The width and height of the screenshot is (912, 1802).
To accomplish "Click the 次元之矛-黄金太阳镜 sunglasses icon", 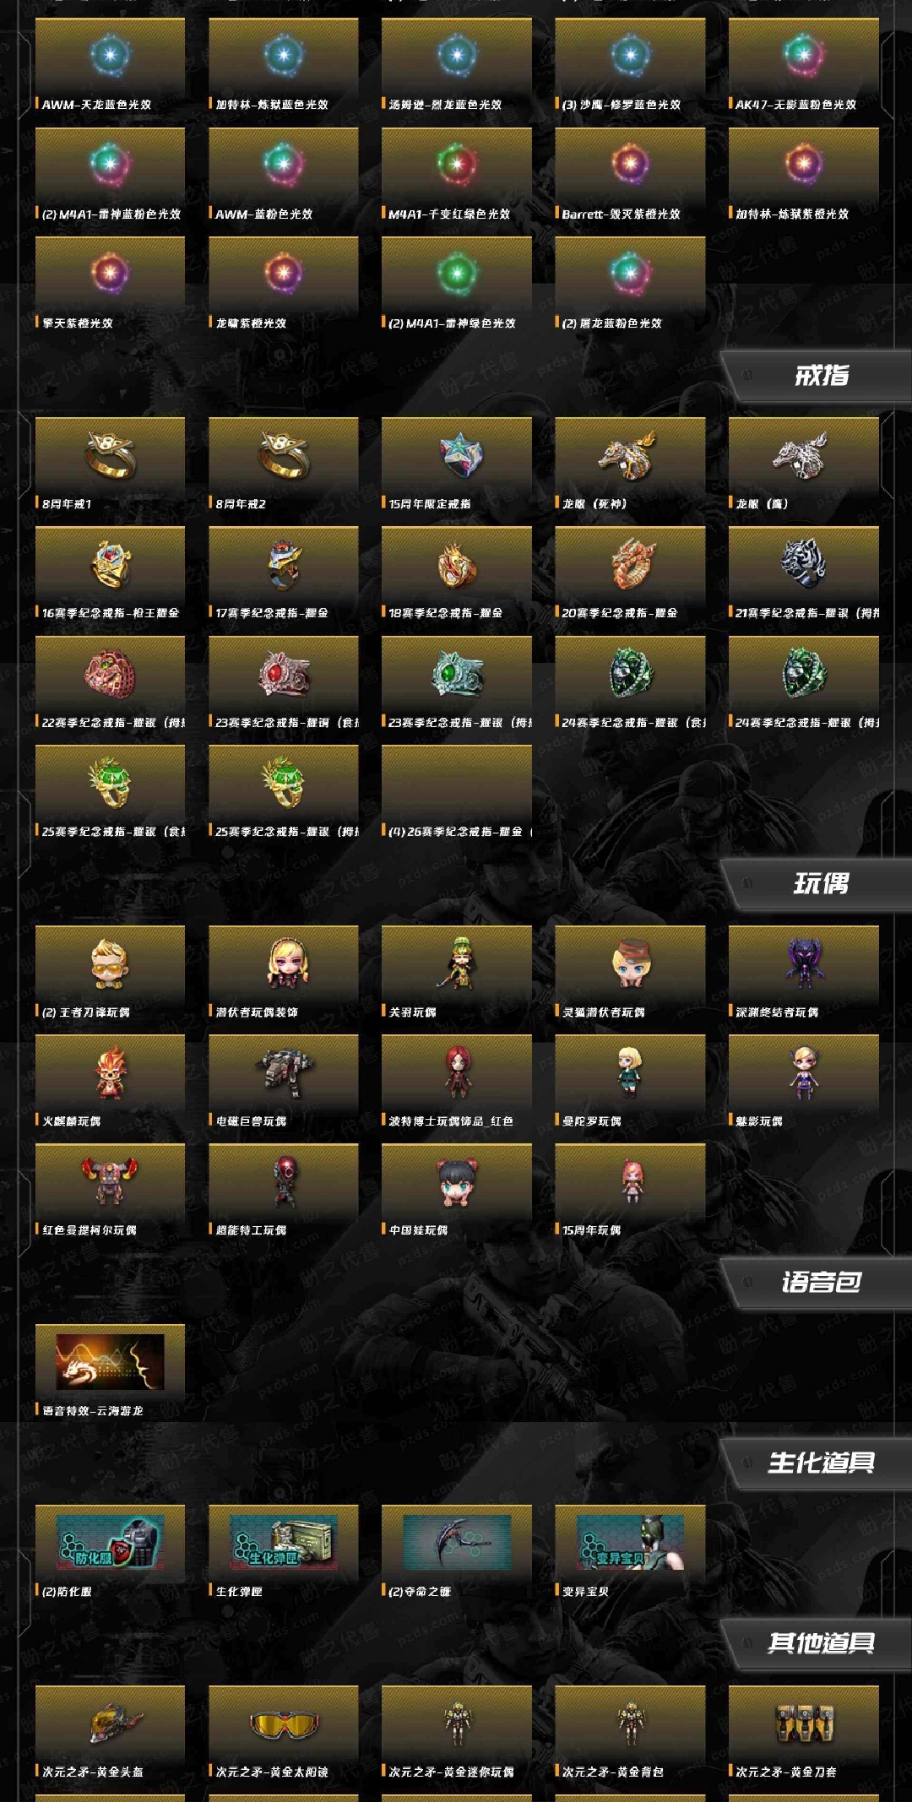I will [x=284, y=1733].
